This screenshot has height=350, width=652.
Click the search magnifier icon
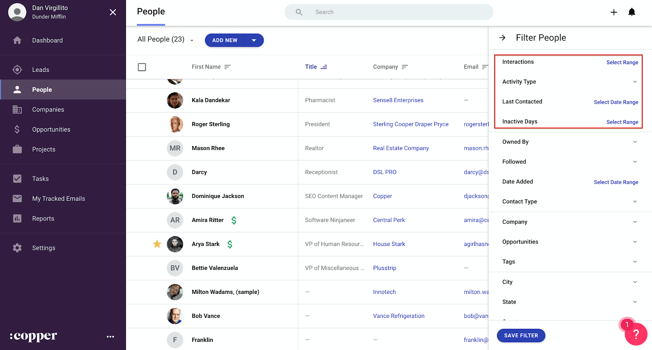tap(299, 12)
